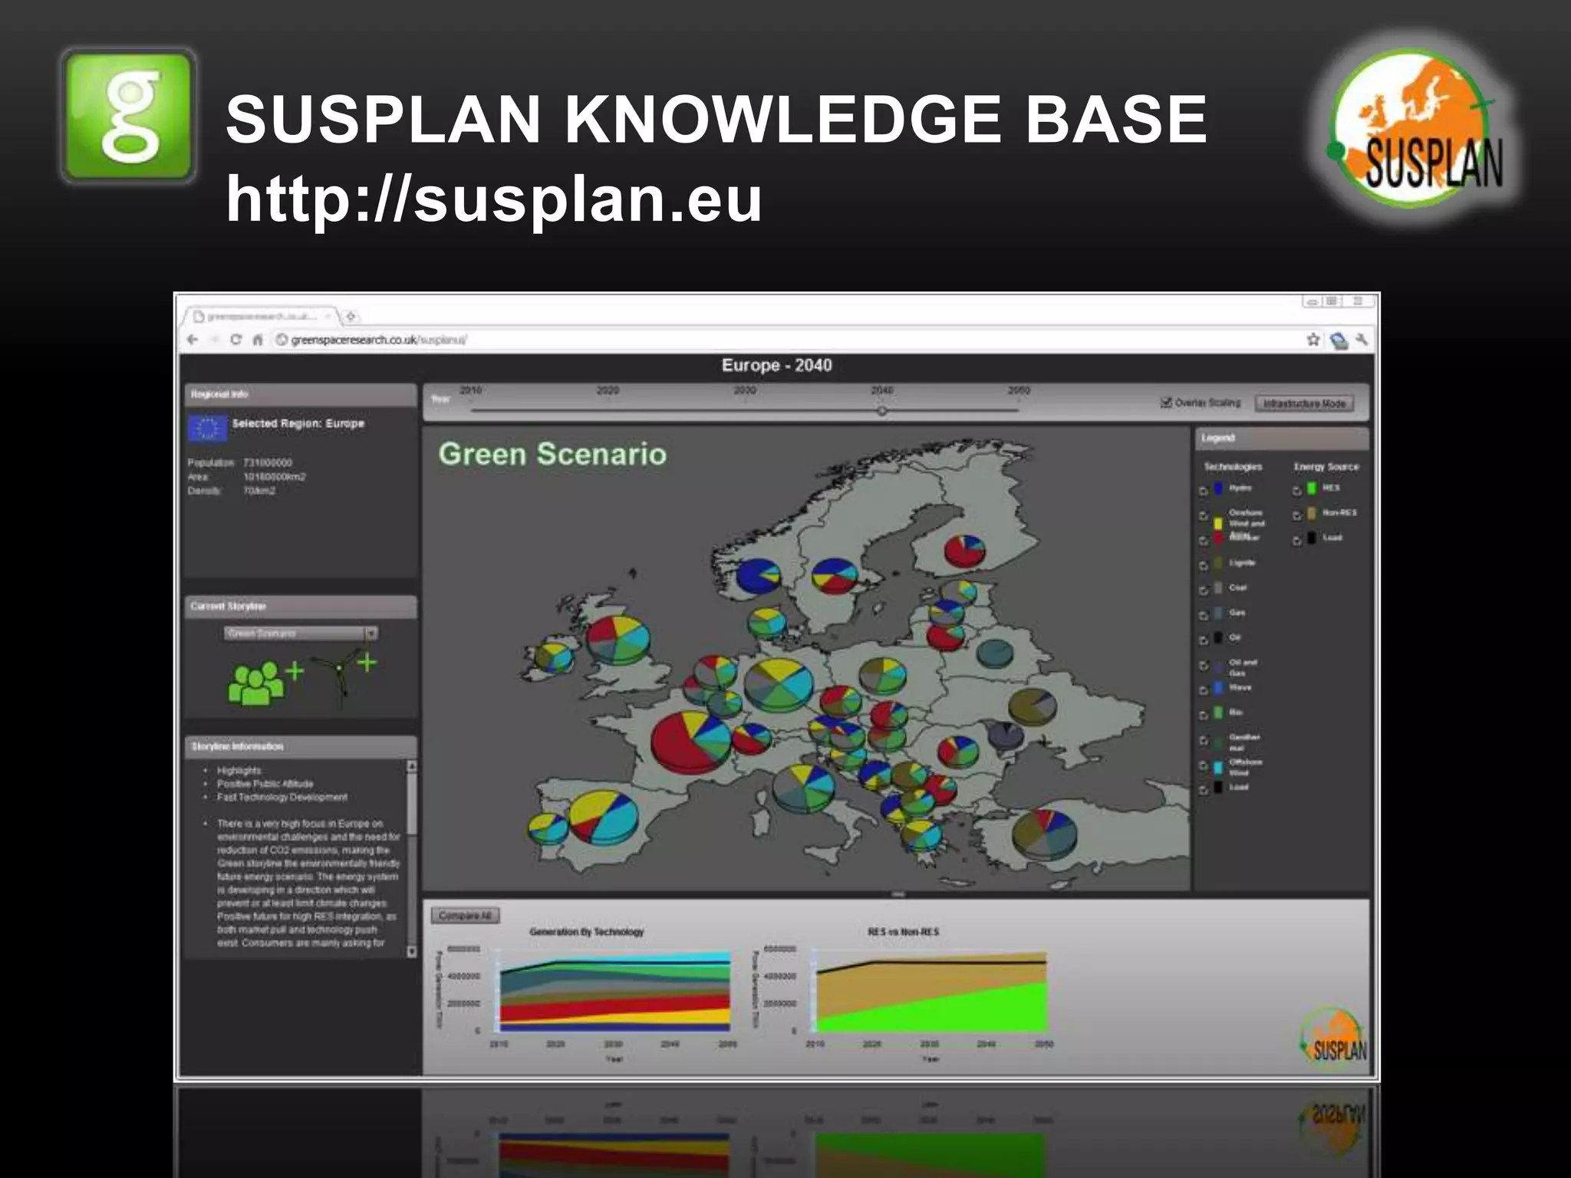Click the green g logo on the slide
Image resolution: width=1571 pixels, height=1178 pixels.
tap(129, 115)
